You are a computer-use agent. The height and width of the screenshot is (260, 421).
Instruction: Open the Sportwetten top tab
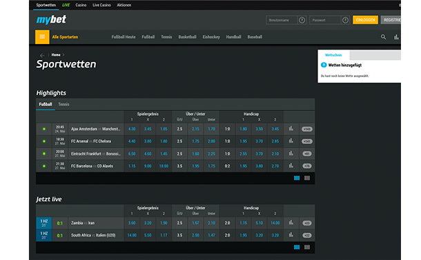point(46,5)
